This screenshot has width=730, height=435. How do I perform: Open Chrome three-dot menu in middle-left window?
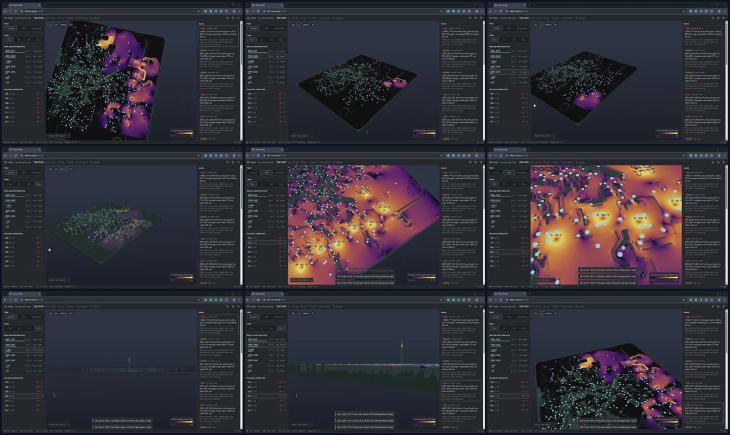[x=239, y=156]
